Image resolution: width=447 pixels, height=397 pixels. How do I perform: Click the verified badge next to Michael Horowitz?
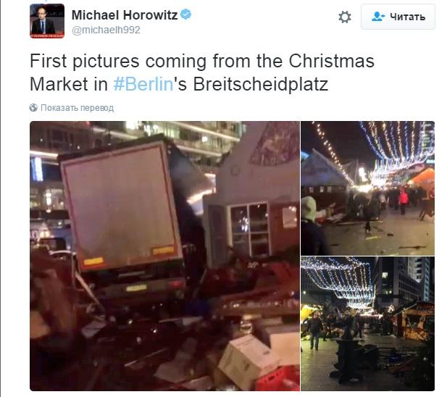pyautogui.click(x=186, y=14)
